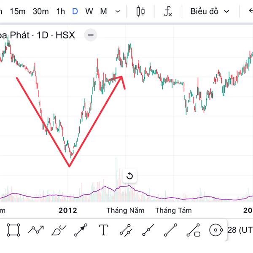Select the 1h timeframe
Image resolution: width=253 pixels, height=253 pixels.
pyautogui.click(x=60, y=11)
